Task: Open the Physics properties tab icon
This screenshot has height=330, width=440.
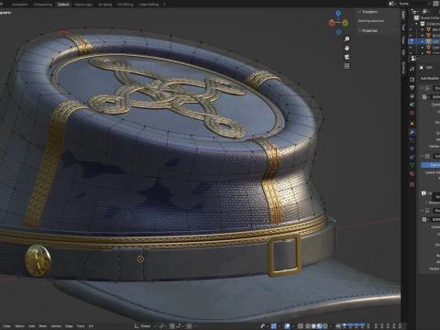Action: coord(412,148)
